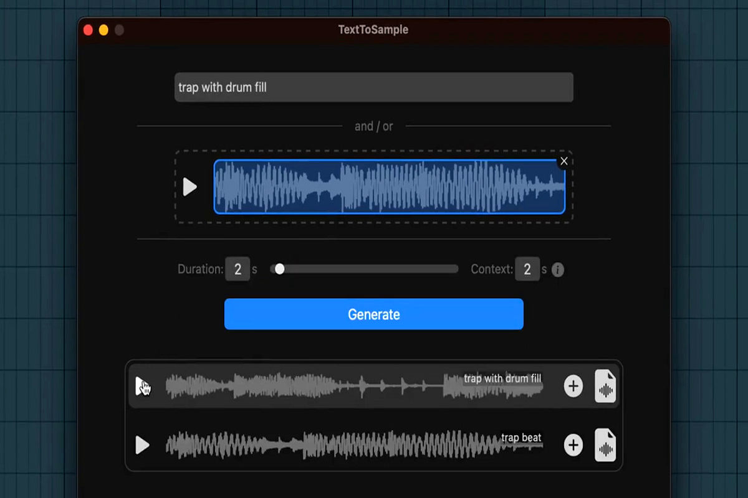The height and width of the screenshot is (498, 748).
Task: Minimize the window using the yellow button
Action: (x=103, y=30)
